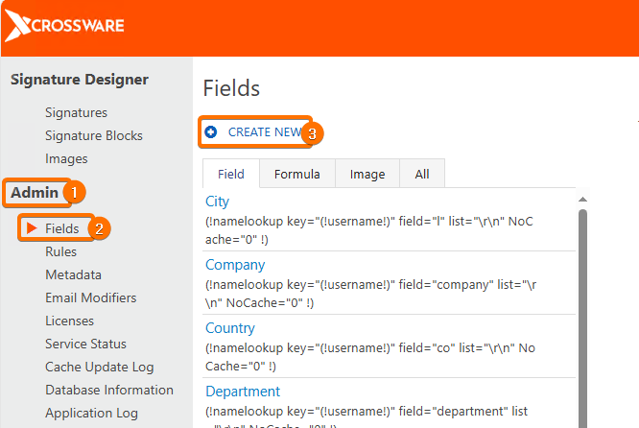This screenshot has height=428, width=639.
Task: Open the Department field link
Action: click(x=243, y=392)
